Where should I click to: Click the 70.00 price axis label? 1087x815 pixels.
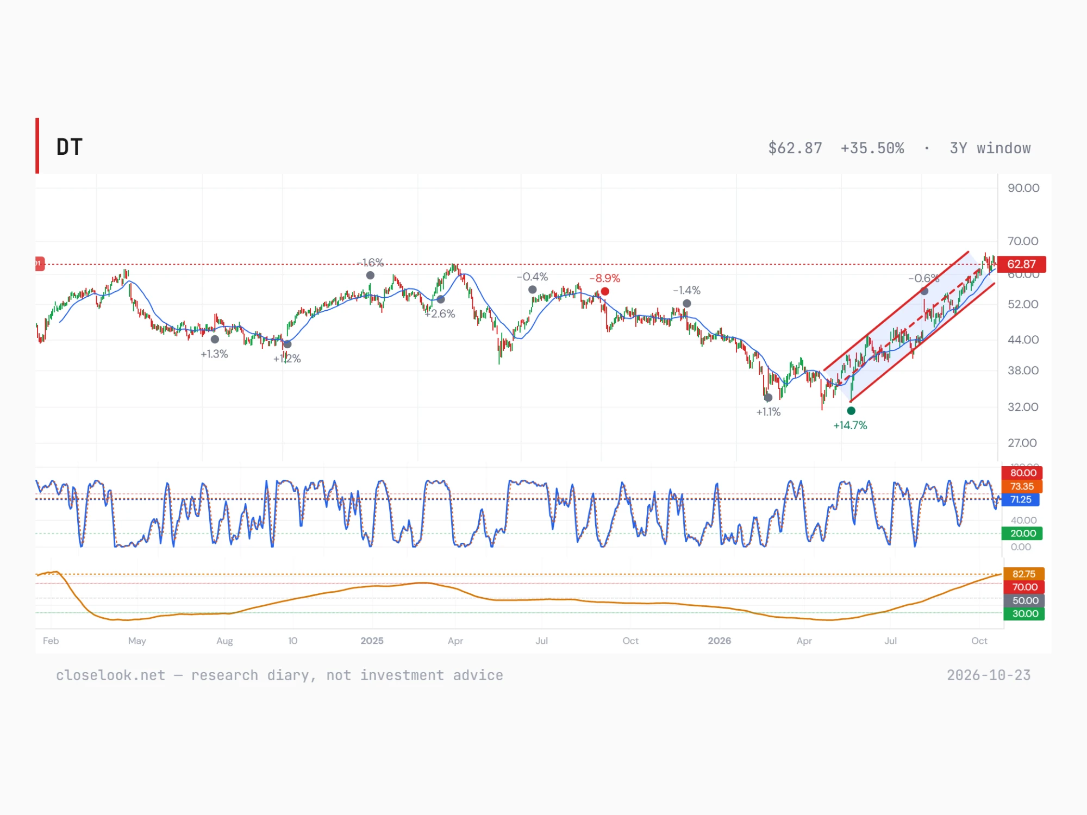click(1023, 241)
